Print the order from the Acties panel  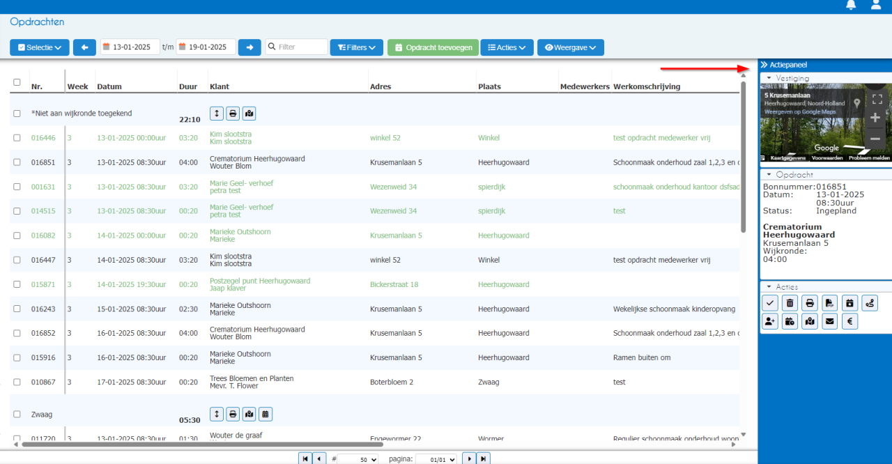(x=810, y=303)
